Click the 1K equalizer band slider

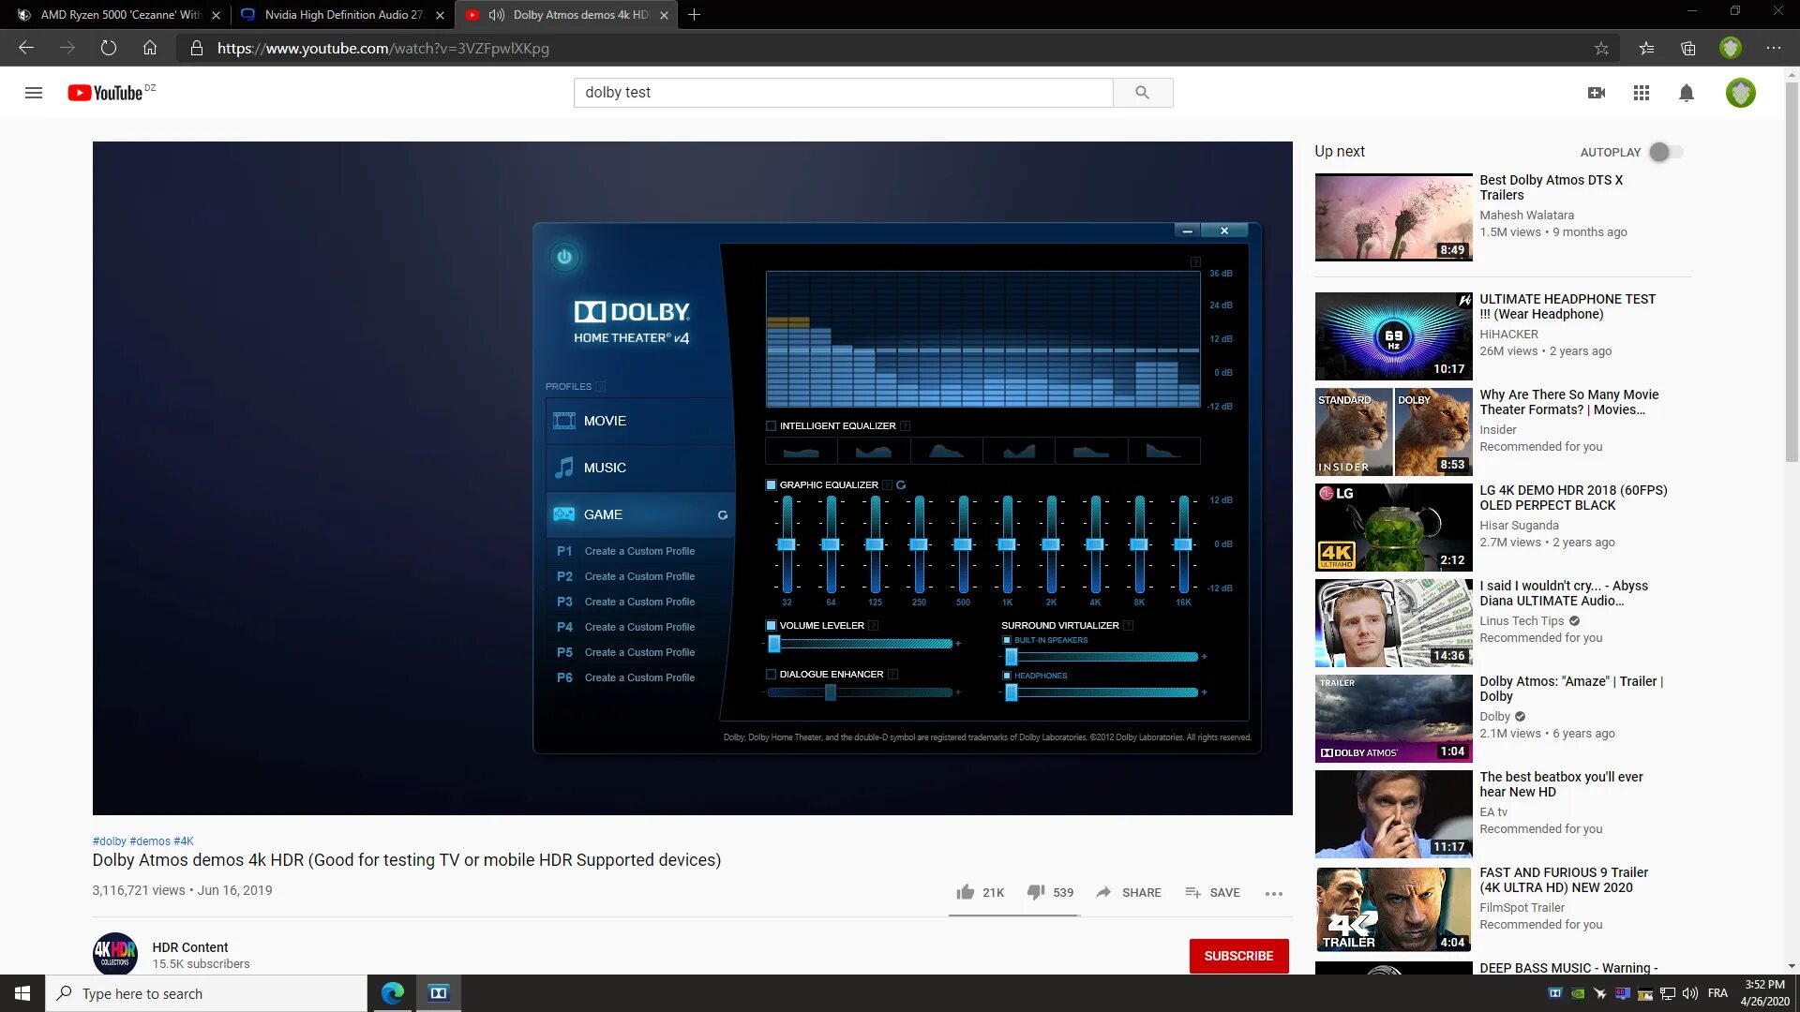[1007, 544]
